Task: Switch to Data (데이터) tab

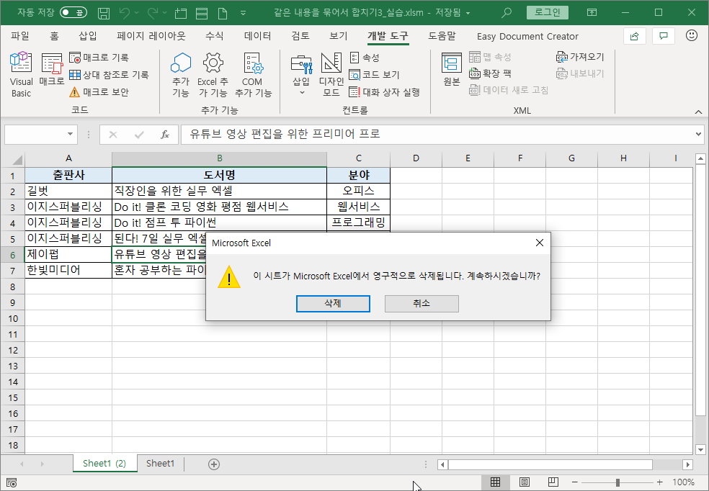Action: [258, 36]
